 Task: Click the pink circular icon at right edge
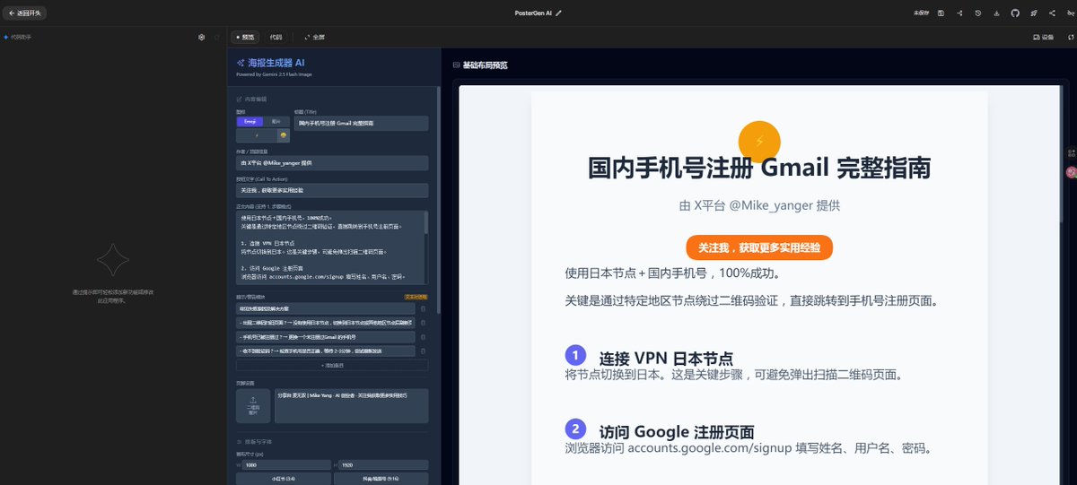tap(1071, 171)
